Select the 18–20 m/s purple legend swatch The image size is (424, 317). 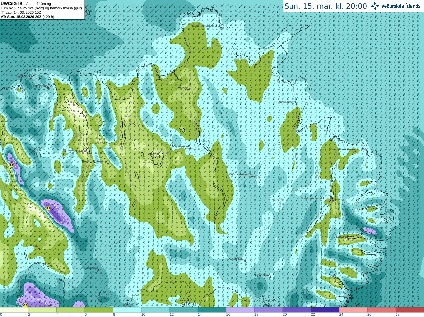pos(269,310)
